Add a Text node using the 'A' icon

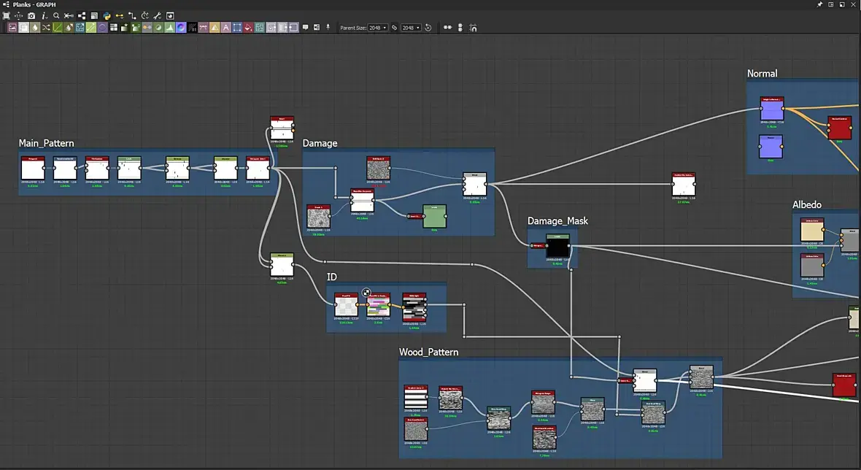226,28
